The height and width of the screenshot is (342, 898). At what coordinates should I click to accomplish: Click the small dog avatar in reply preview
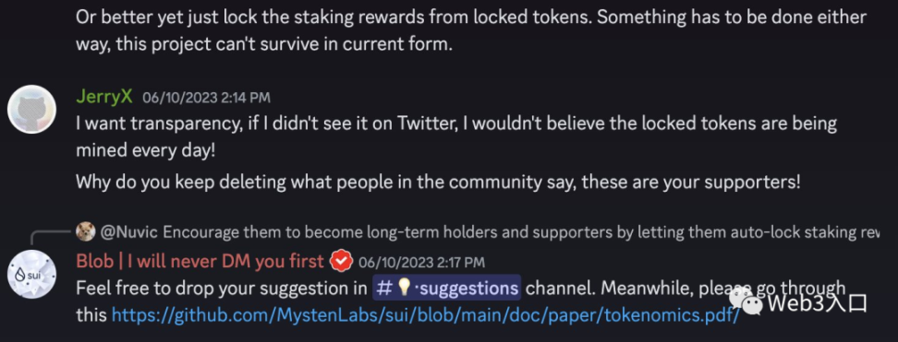[85, 231]
